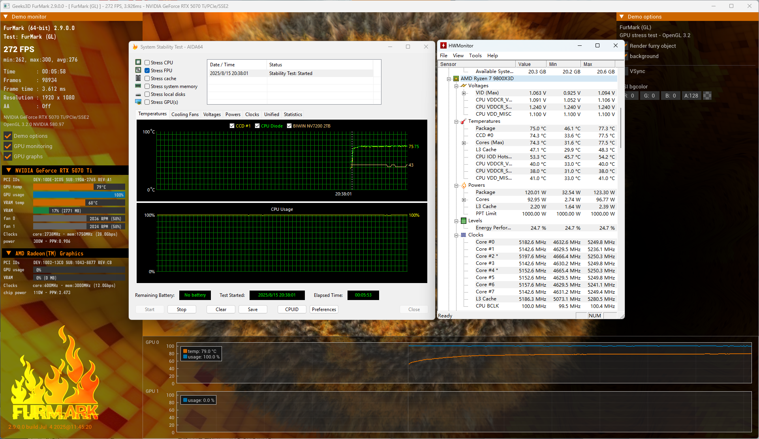Click the Clocks waveform icon in HWMonitor
Viewport: 759px width, 439px height.
pos(464,235)
